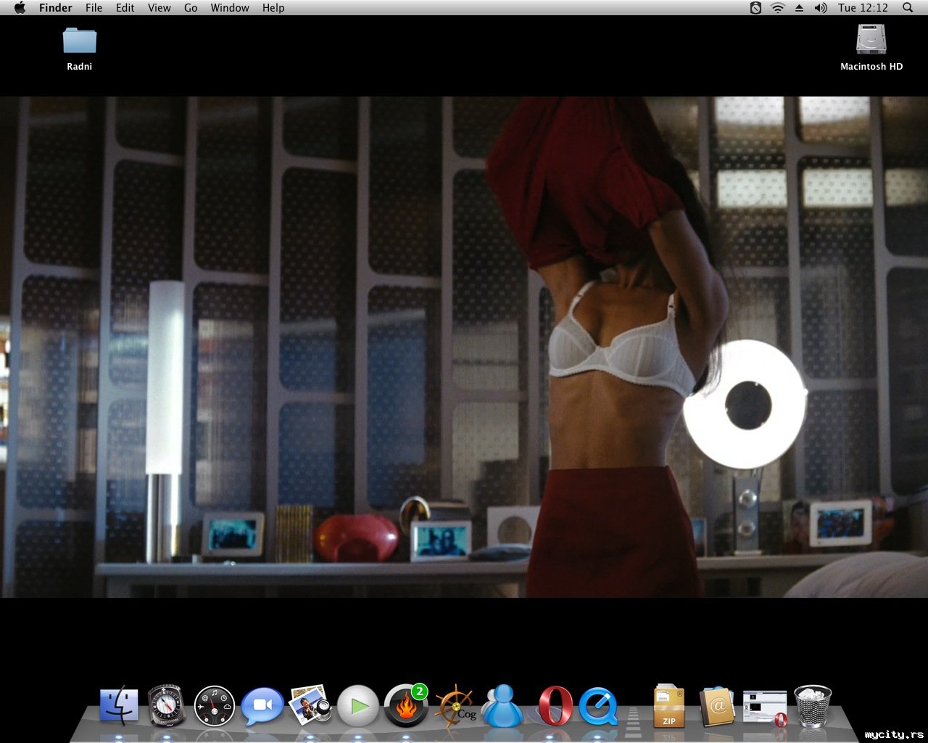Open the Wi-Fi status menu

778,8
